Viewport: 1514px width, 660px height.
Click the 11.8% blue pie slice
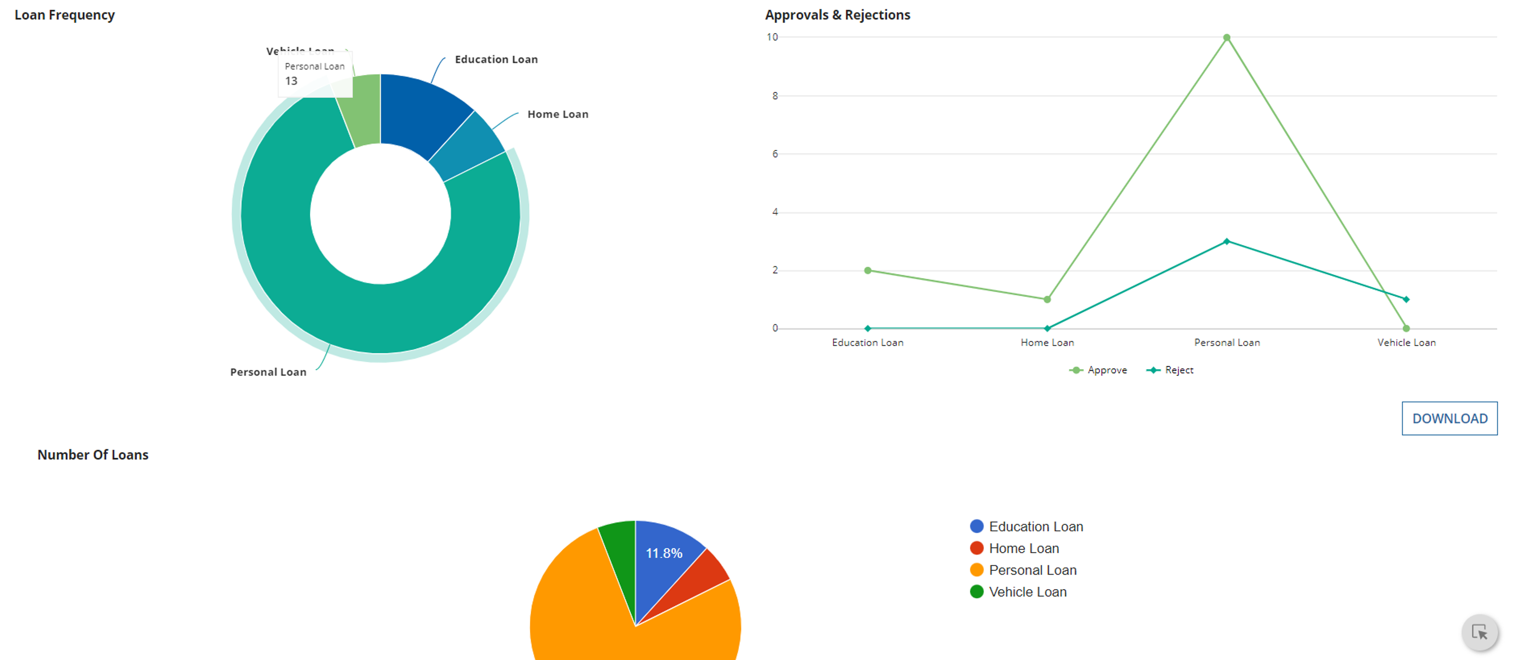coord(664,554)
